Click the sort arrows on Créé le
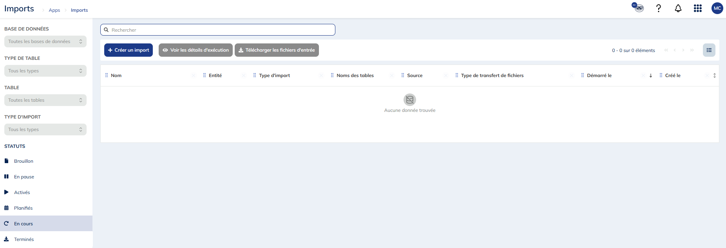 click(714, 75)
